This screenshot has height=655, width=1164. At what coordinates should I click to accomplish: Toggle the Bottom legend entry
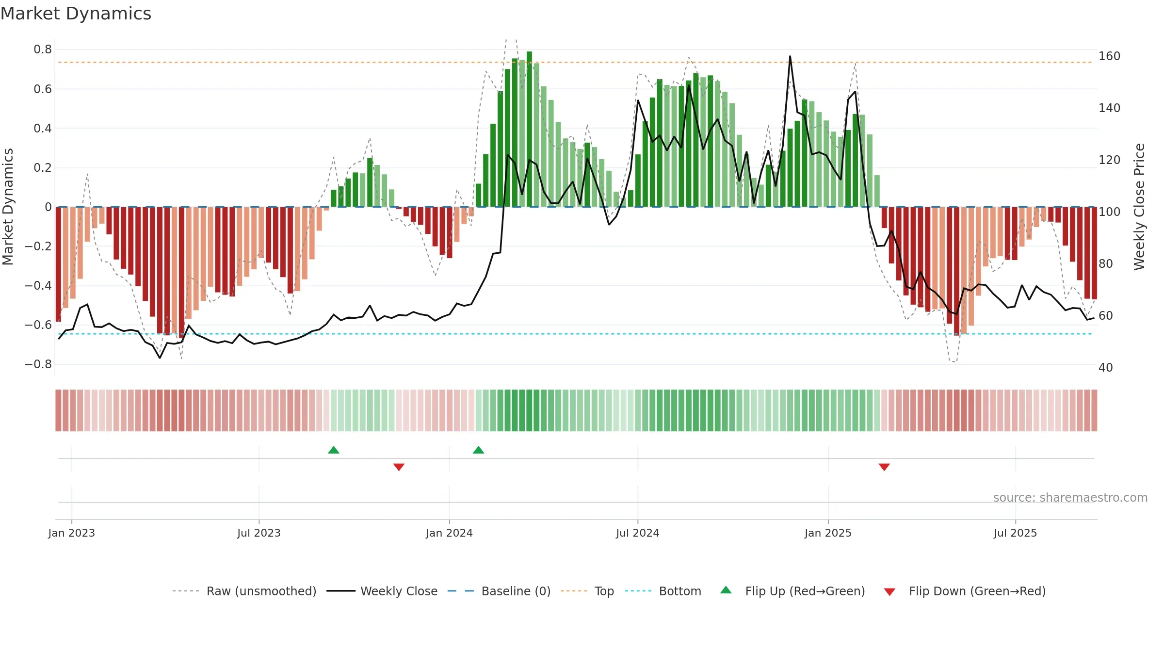click(x=663, y=591)
